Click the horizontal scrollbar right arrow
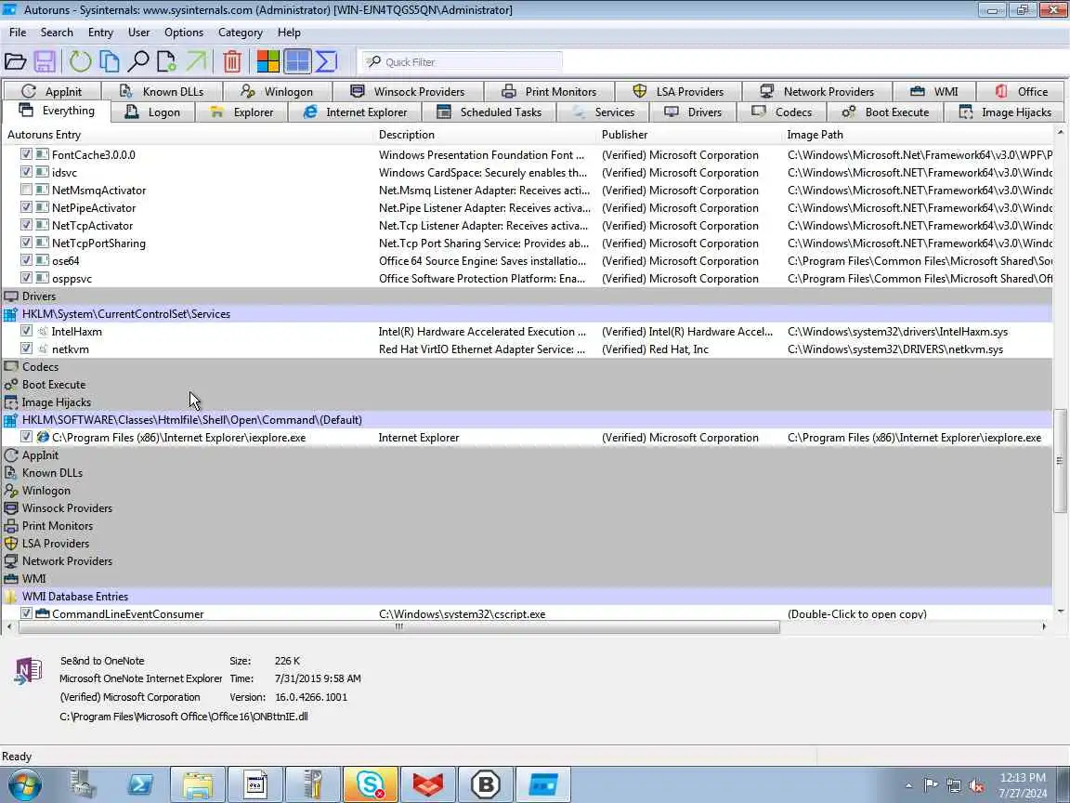This screenshot has height=803, width=1070. [1044, 626]
